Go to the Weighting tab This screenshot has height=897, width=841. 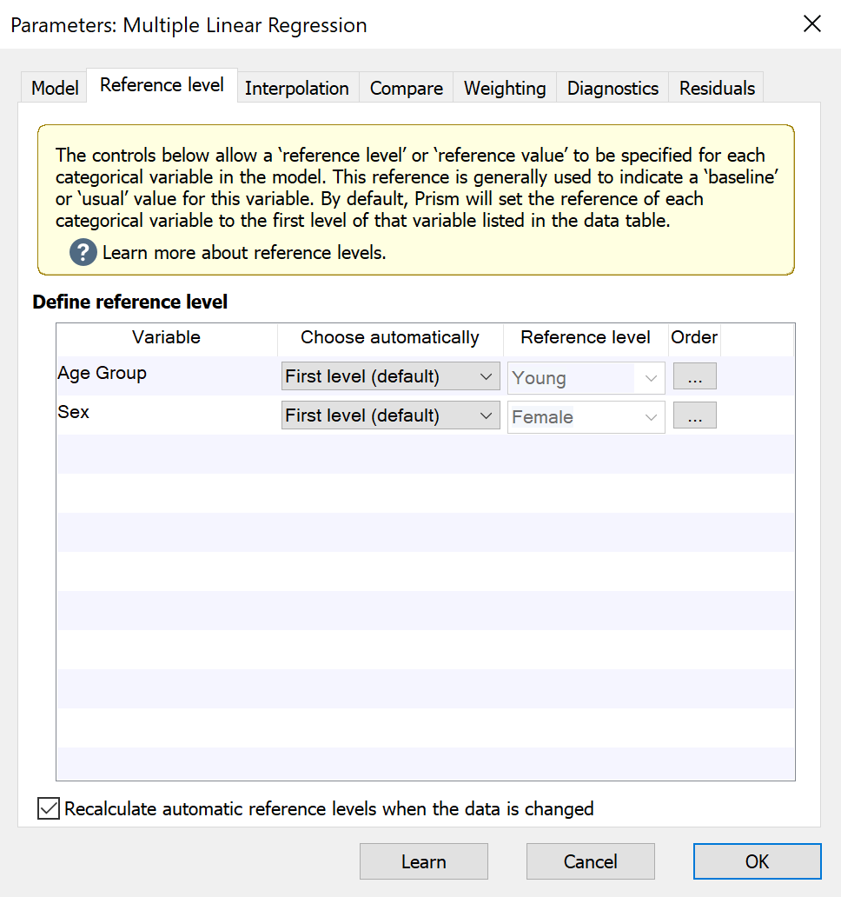505,88
